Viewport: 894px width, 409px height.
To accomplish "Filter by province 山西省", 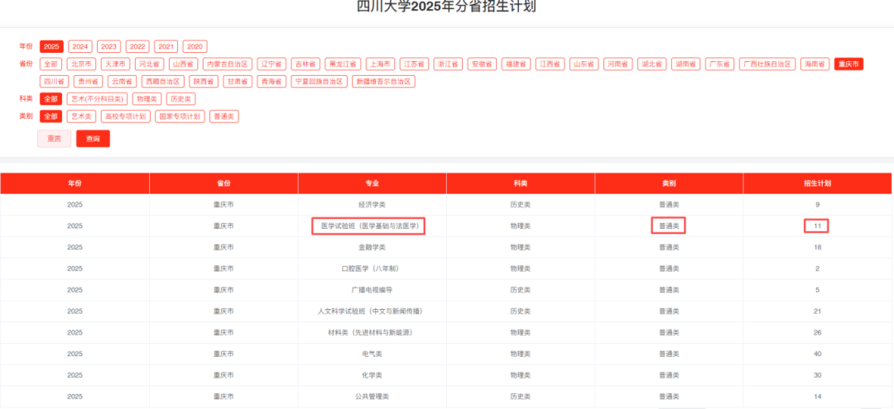I will tap(184, 64).
